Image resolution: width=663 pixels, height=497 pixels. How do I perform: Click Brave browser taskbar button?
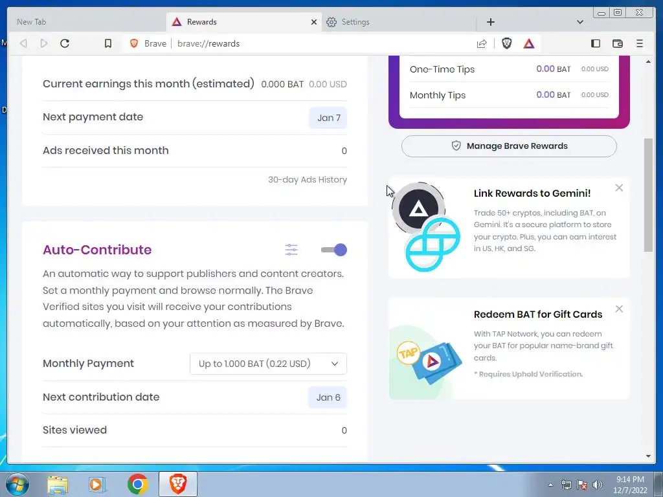[x=178, y=484]
